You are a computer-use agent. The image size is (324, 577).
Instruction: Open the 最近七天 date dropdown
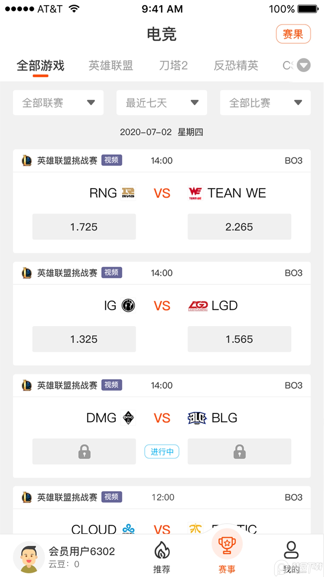tap(162, 103)
